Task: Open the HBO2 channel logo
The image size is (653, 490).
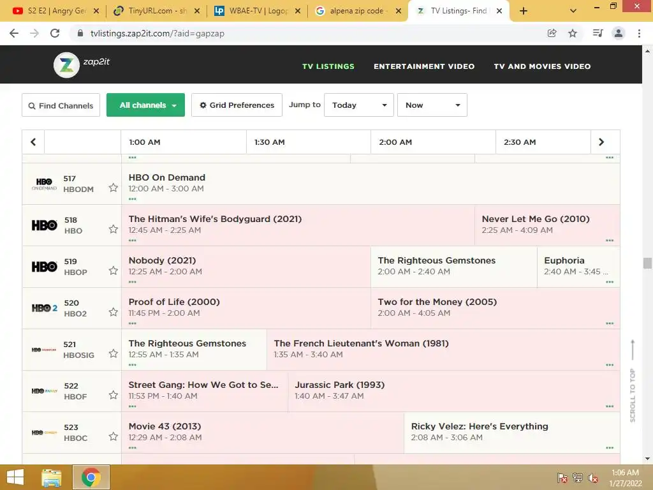Action: click(44, 308)
